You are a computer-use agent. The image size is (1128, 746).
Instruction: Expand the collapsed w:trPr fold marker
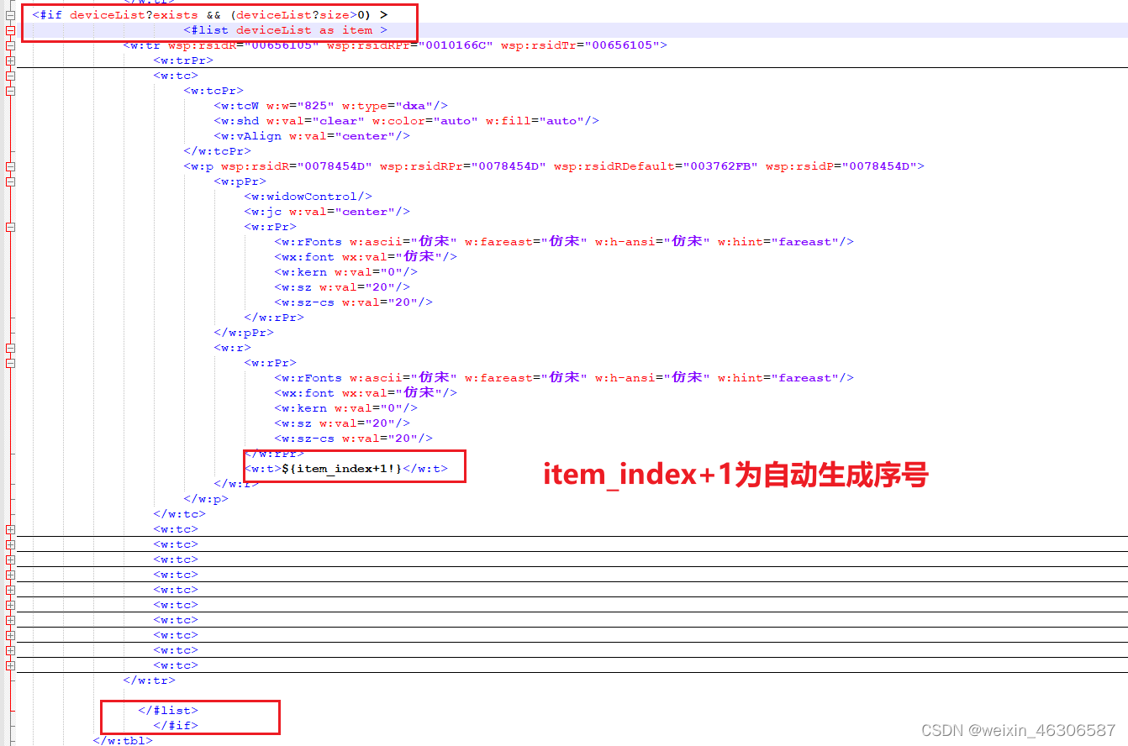pos(10,60)
